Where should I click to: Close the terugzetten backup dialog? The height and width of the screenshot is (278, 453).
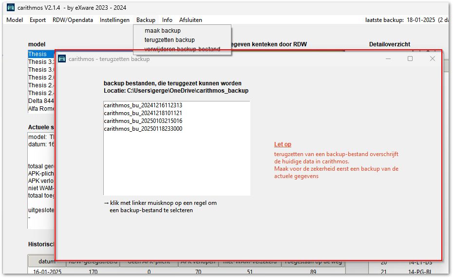coord(432,59)
